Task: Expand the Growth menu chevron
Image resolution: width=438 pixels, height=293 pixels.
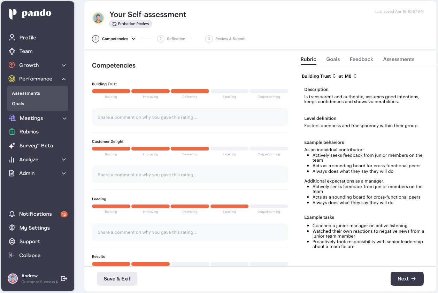Action: coord(64,65)
